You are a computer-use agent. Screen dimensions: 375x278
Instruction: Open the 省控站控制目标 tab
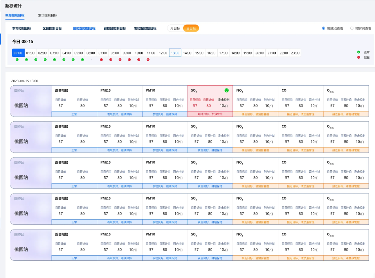pos(115,28)
